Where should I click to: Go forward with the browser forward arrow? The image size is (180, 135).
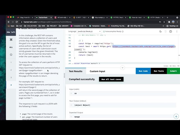(13, 22)
